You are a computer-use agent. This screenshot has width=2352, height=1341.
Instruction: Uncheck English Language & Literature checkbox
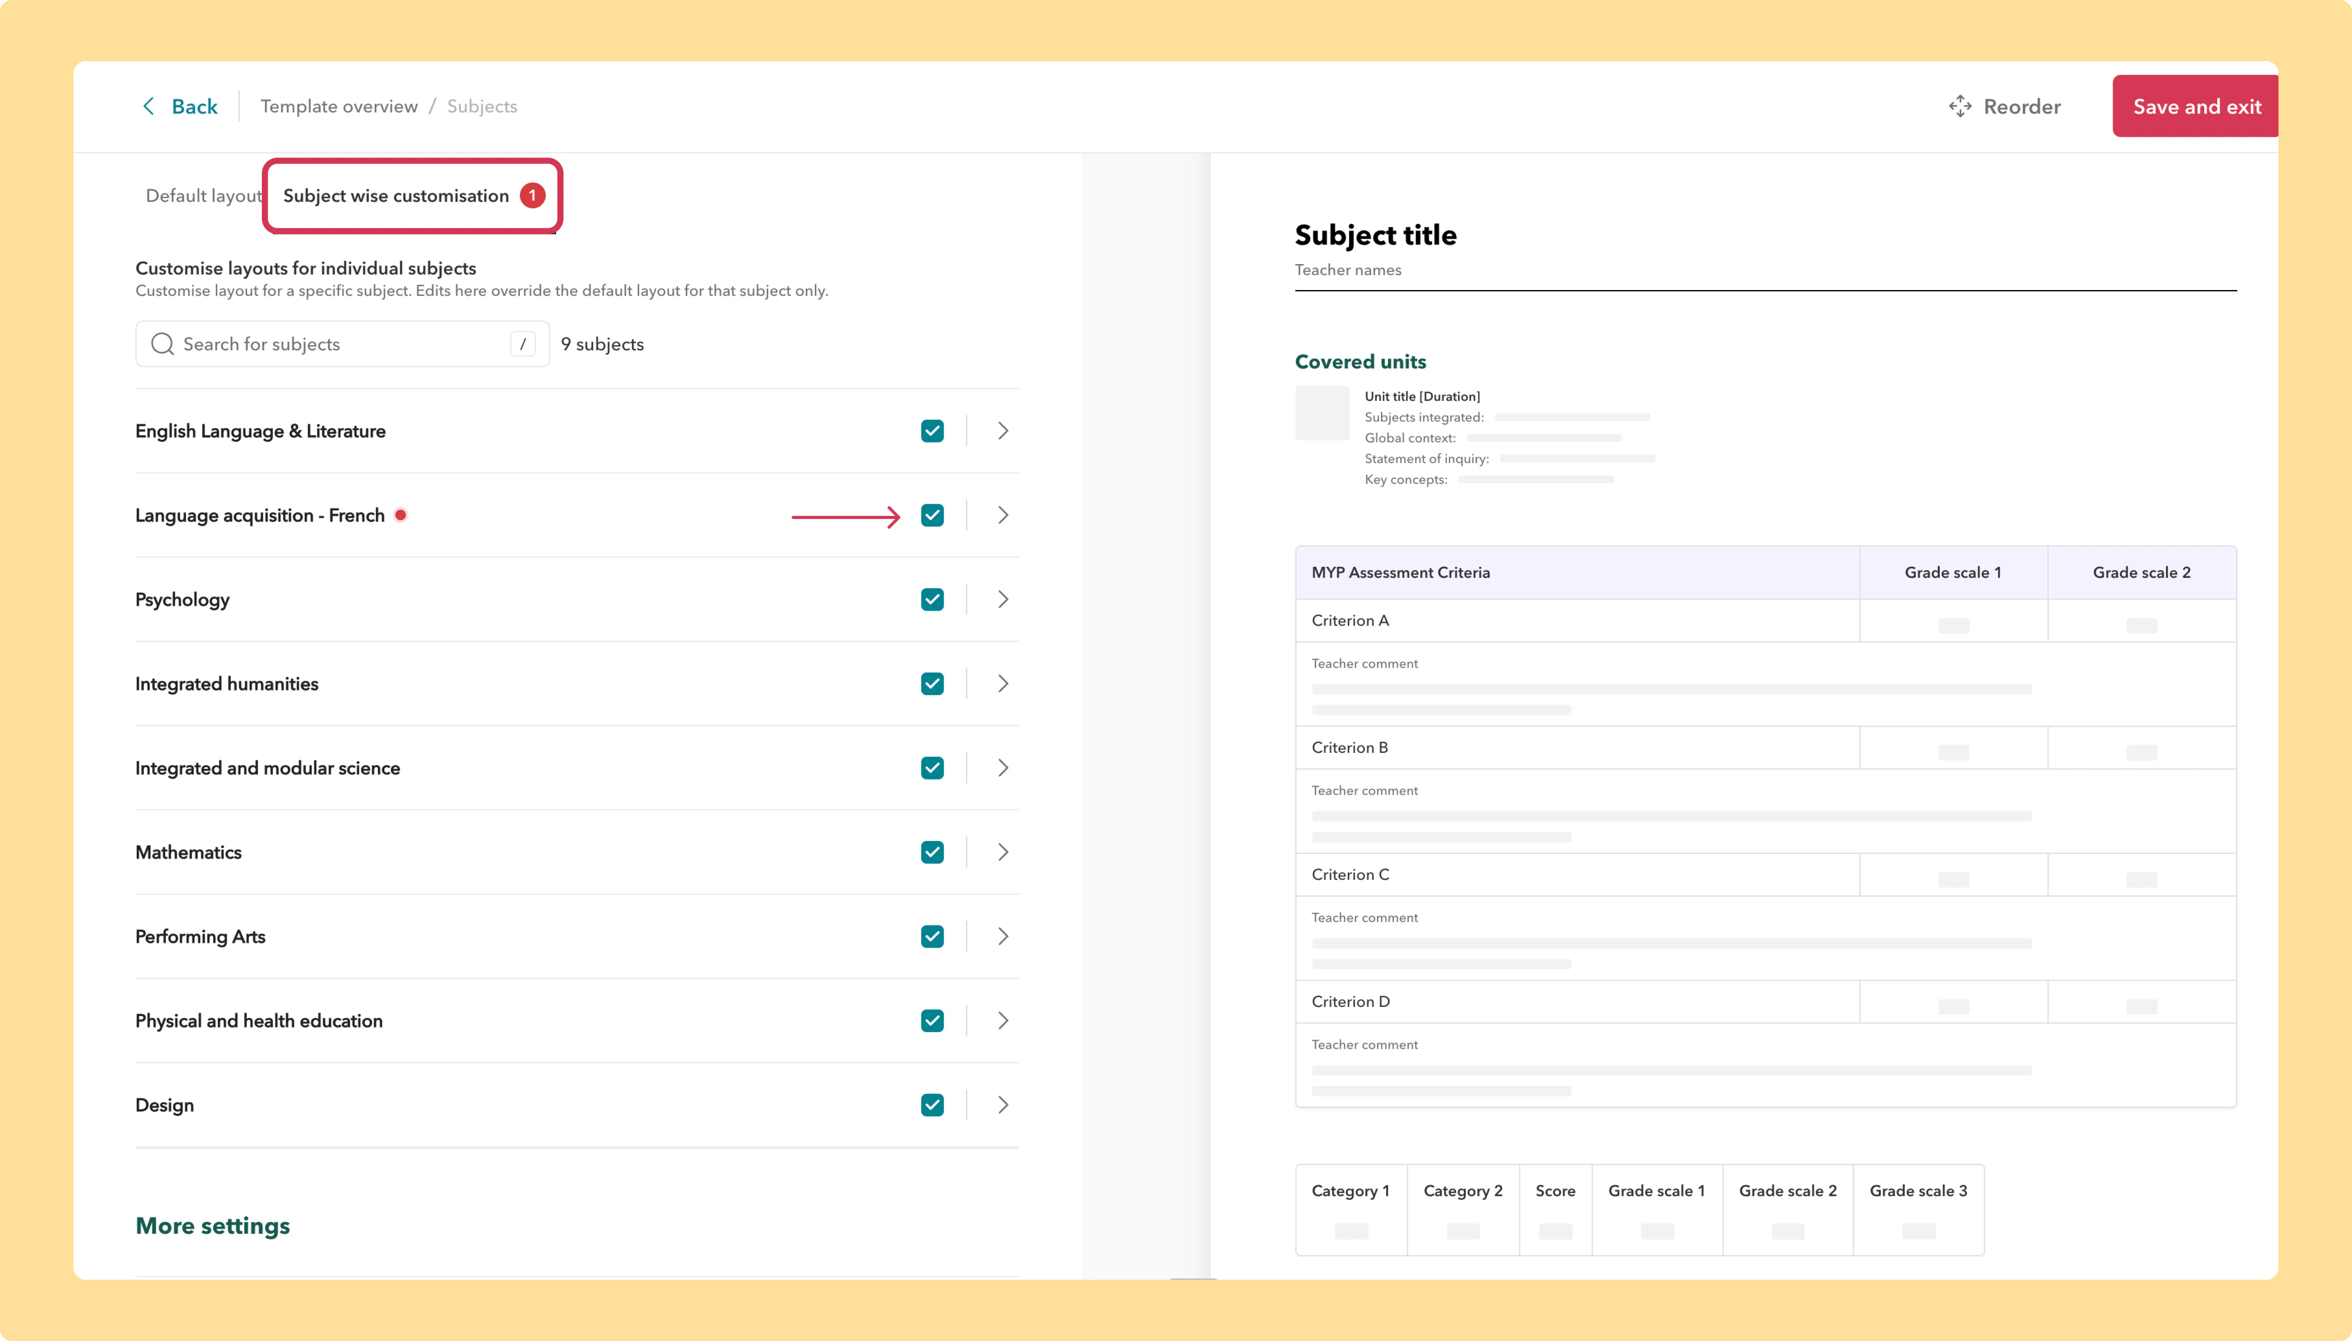pos(932,431)
